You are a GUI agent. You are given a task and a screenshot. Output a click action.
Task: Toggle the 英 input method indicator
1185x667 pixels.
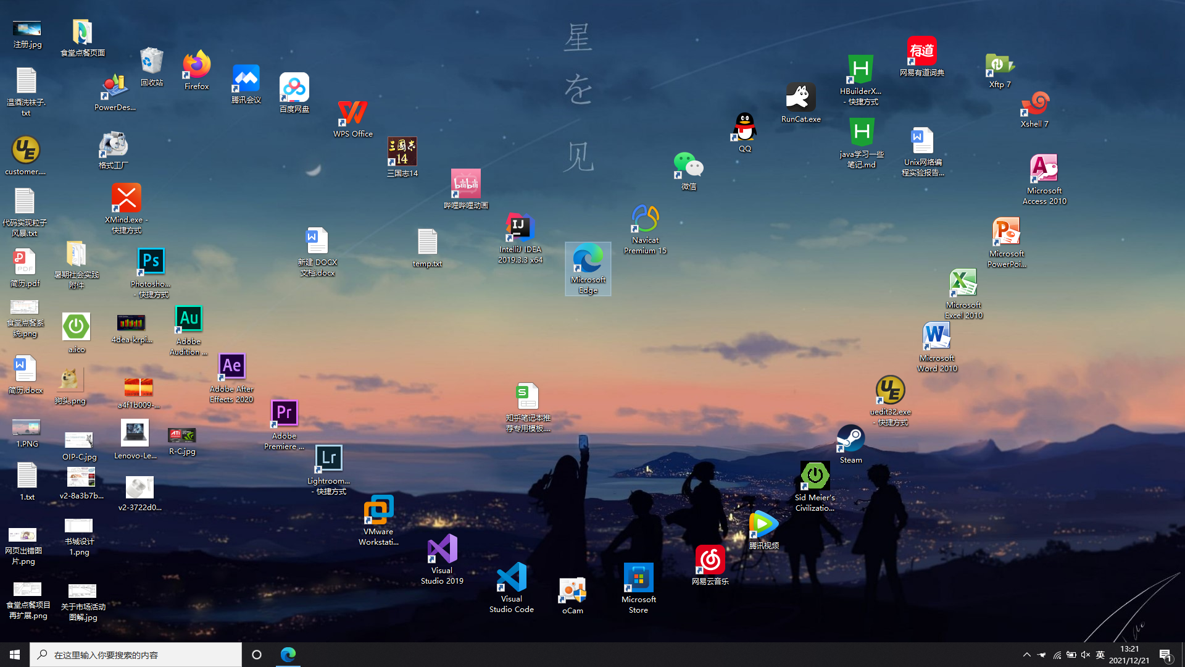click(x=1100, y=655)
